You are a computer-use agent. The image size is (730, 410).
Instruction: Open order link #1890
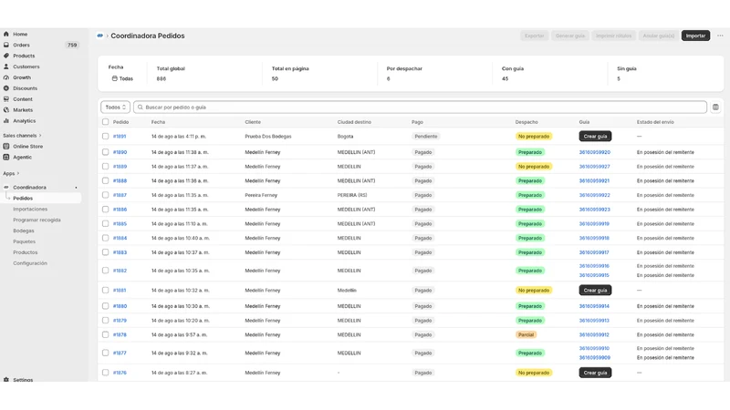point(120,152)
